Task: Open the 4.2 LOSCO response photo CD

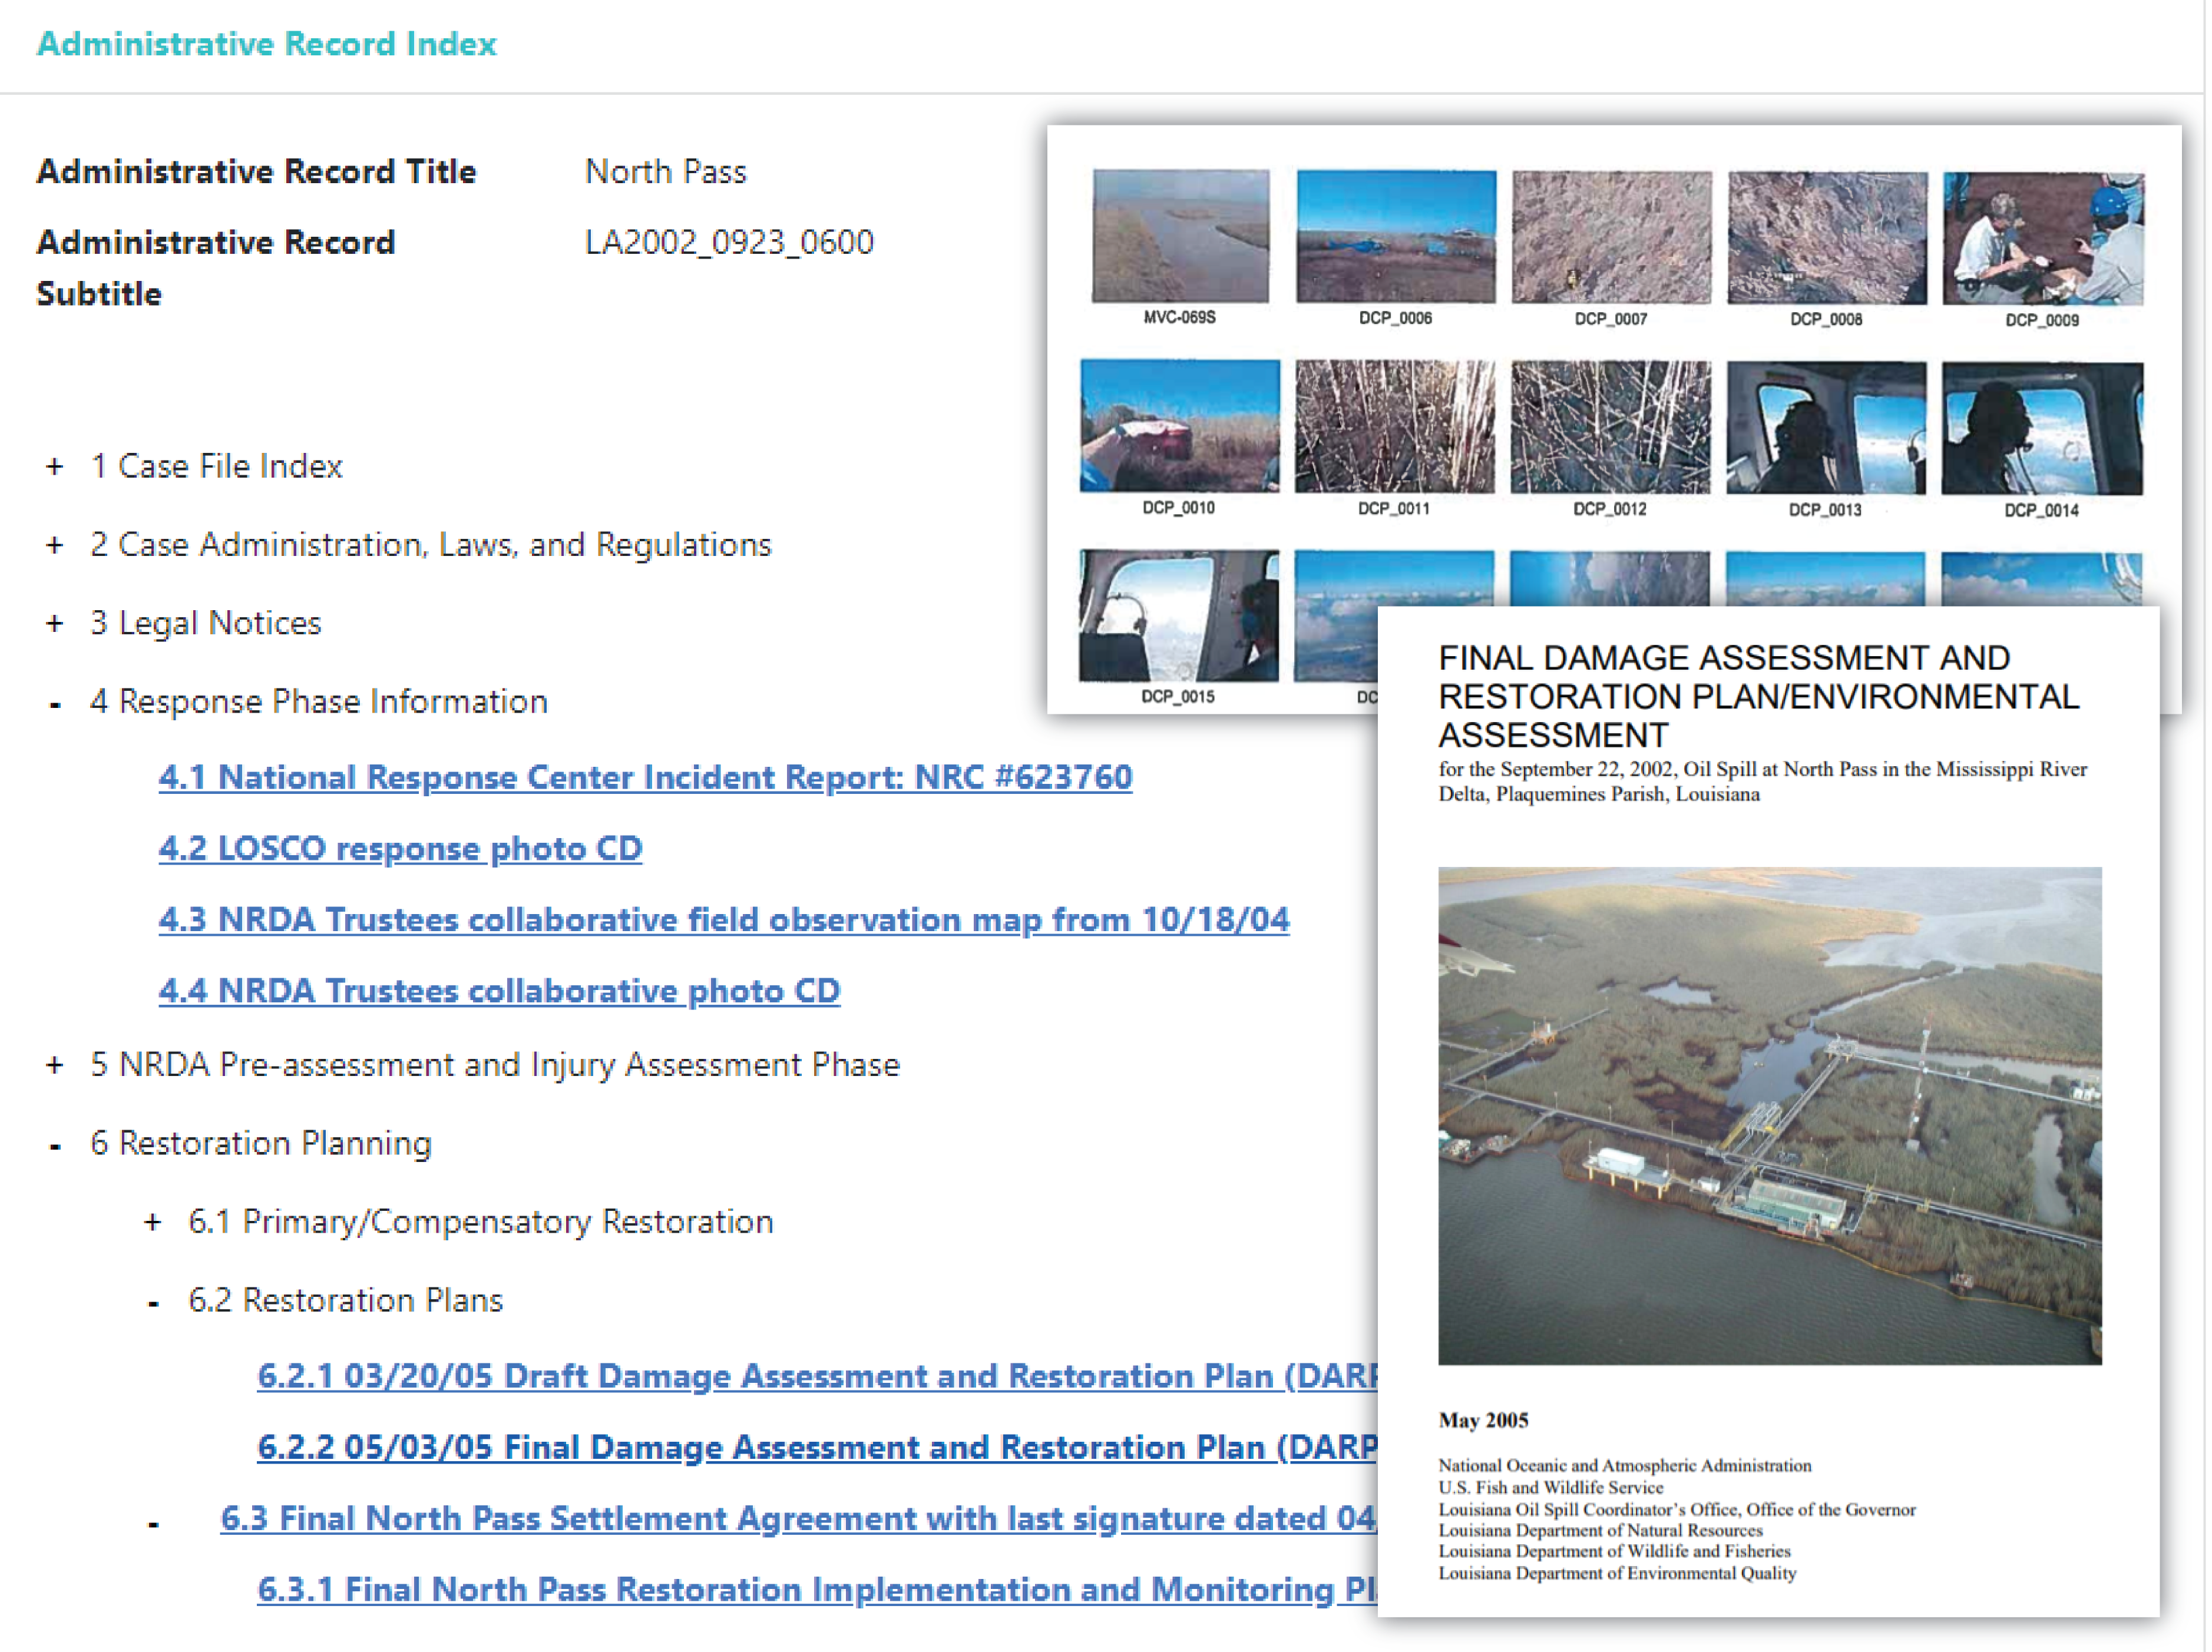Action: [x=400, y=849]
